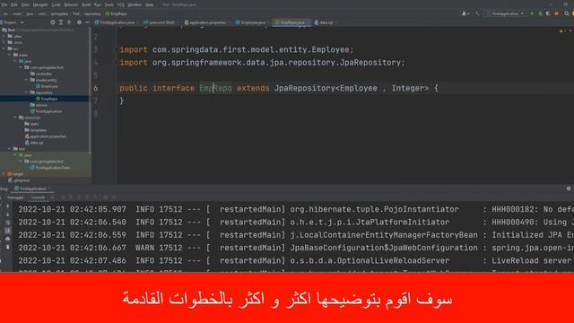Click the Build hammer icon
This screenshot has height=323, width=574.
coord(477,13)
